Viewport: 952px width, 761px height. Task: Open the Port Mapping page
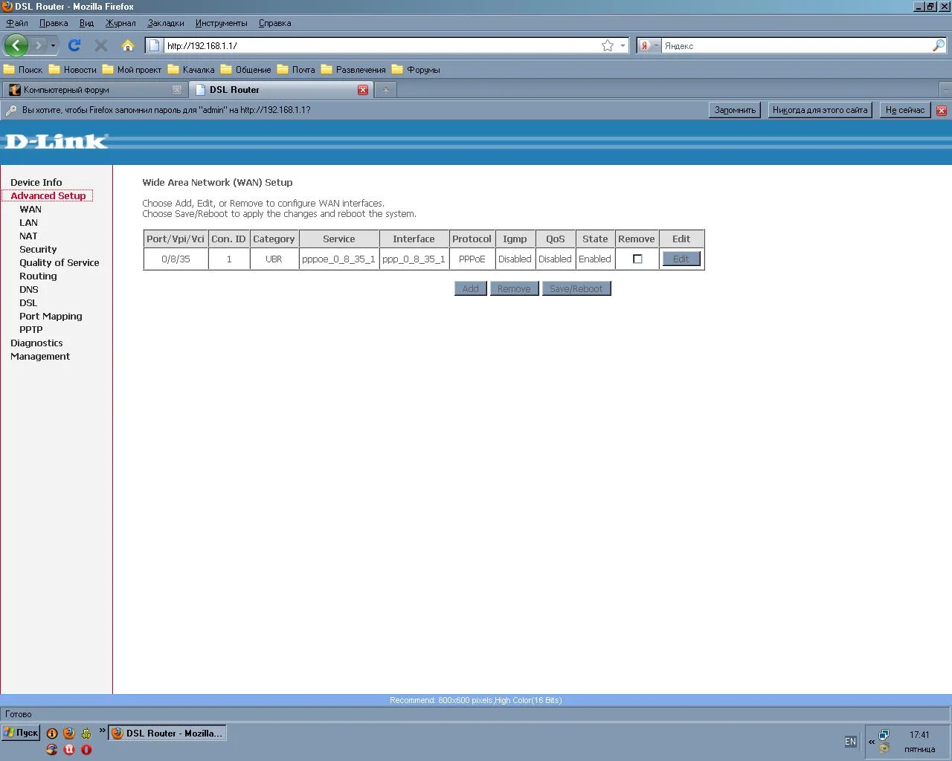point(51,316)
